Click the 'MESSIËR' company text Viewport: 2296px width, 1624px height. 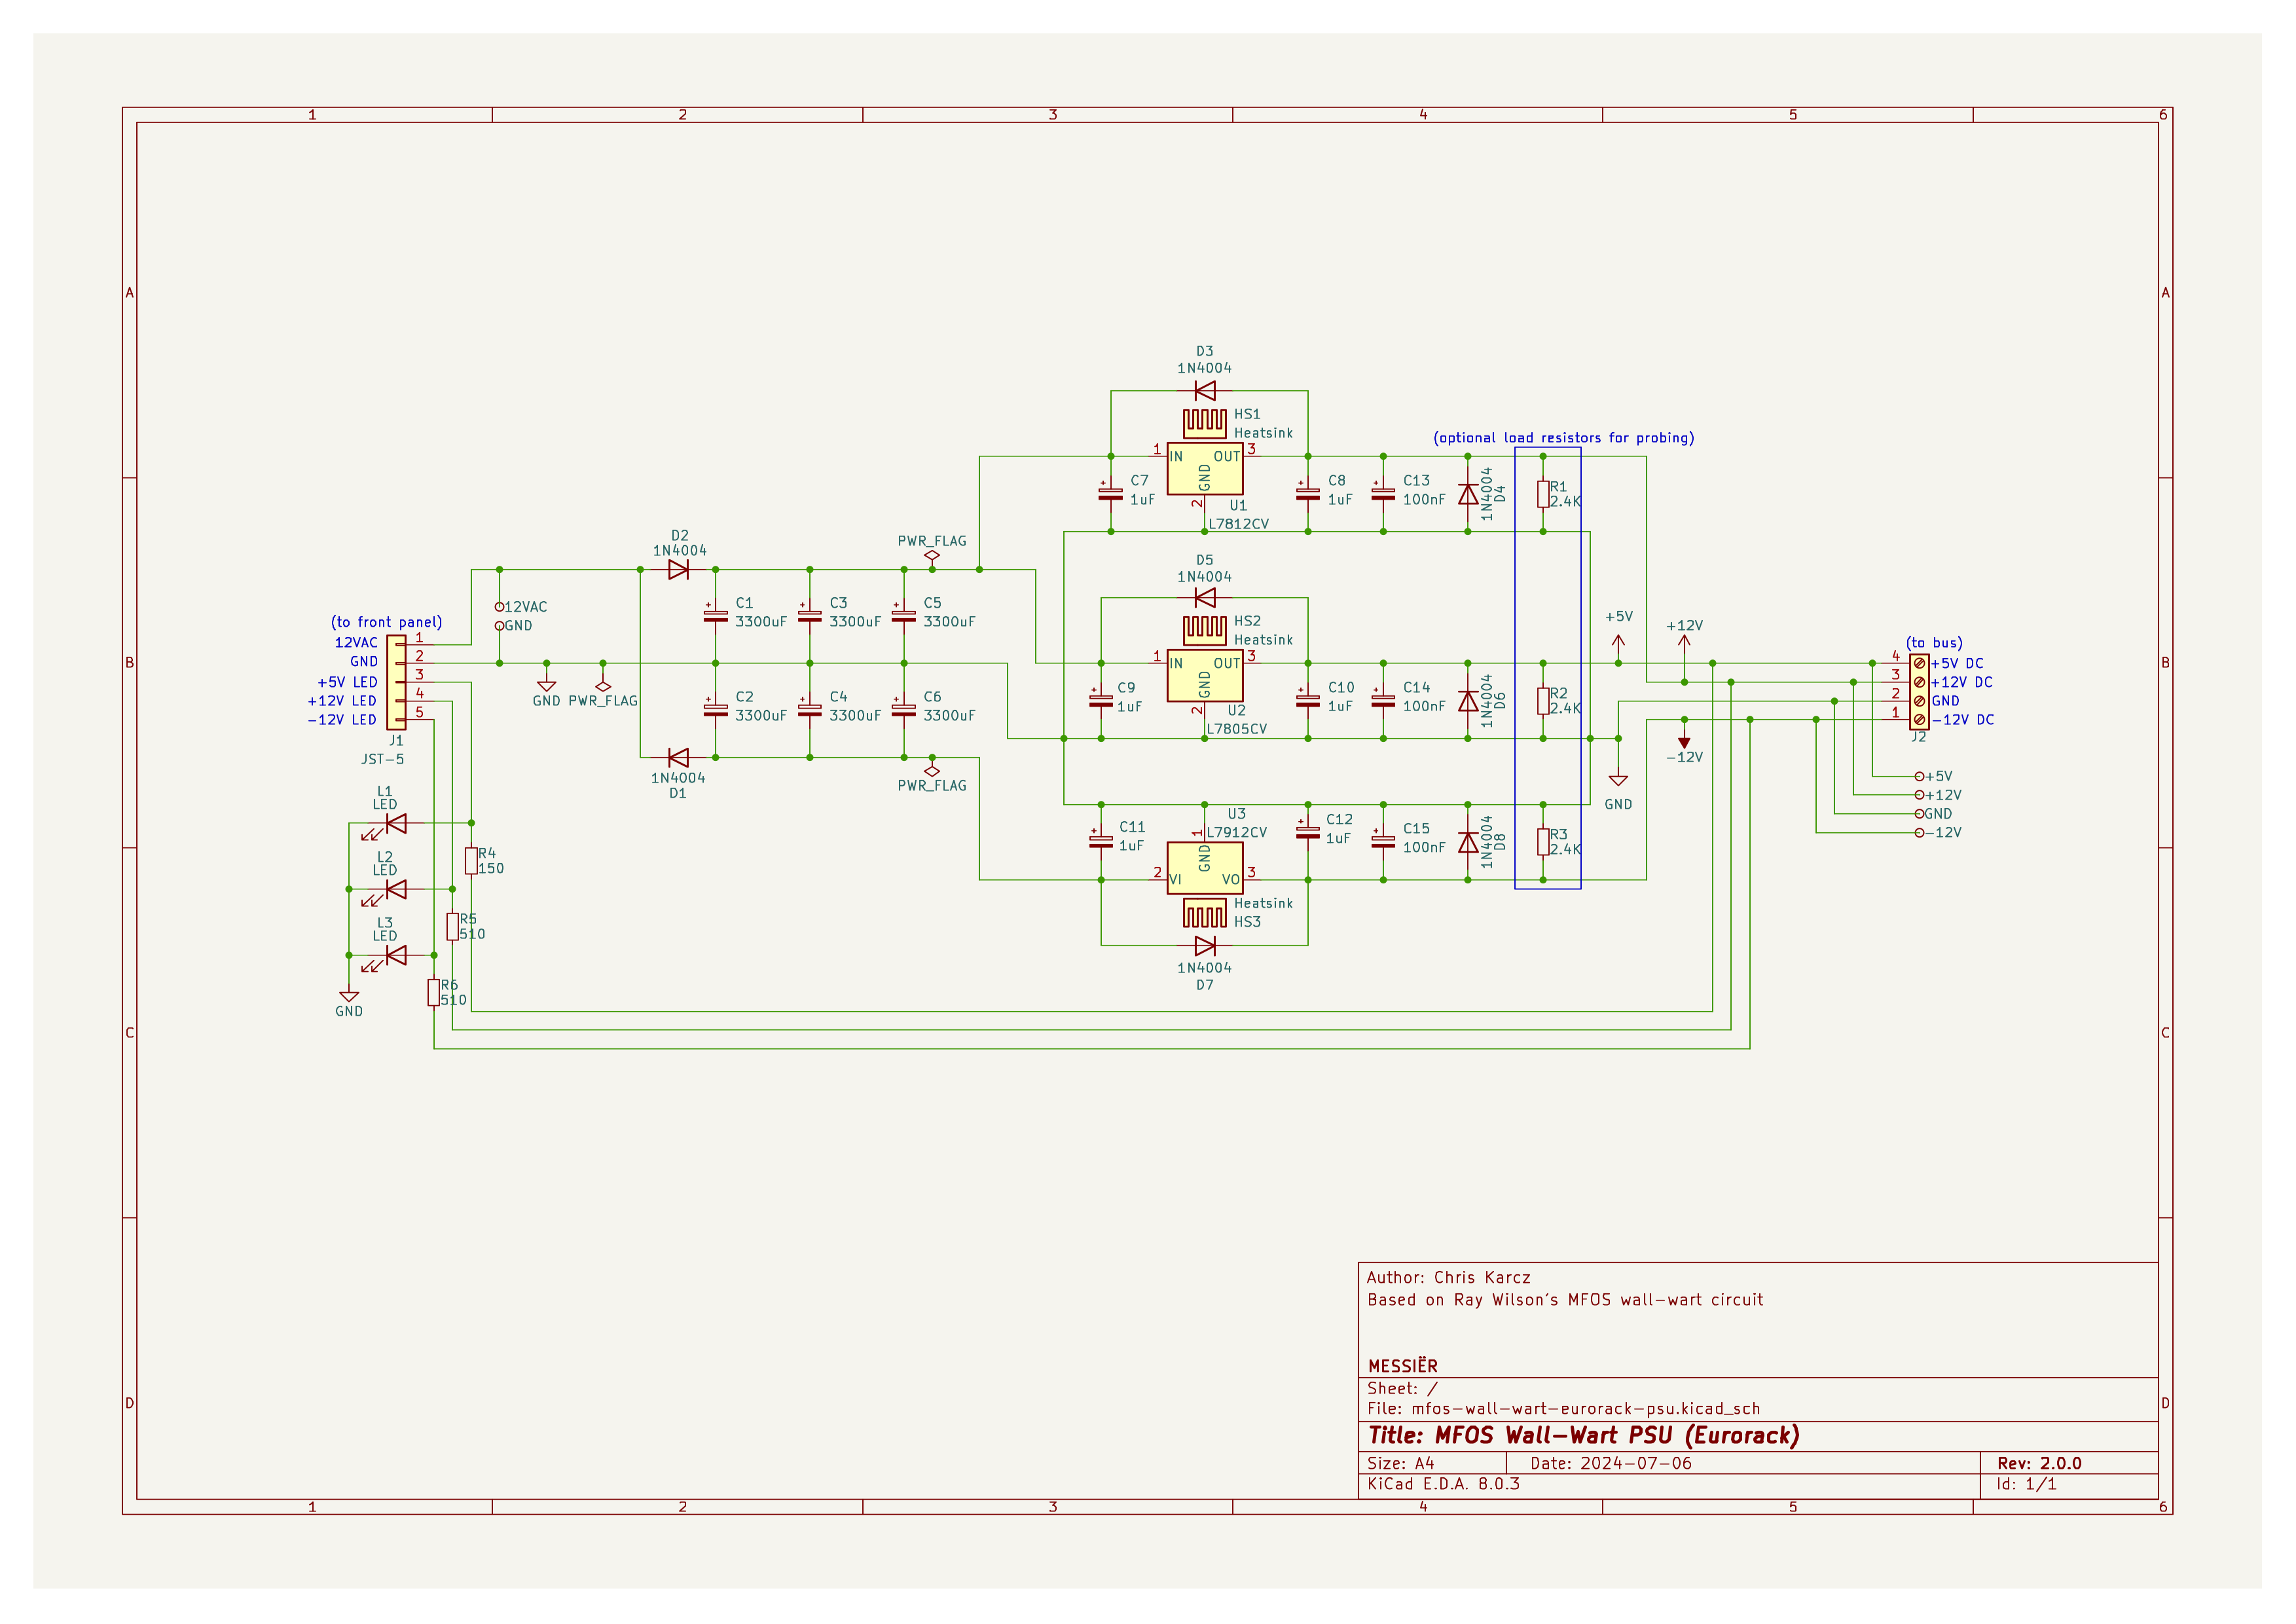pos(1403,1366)
